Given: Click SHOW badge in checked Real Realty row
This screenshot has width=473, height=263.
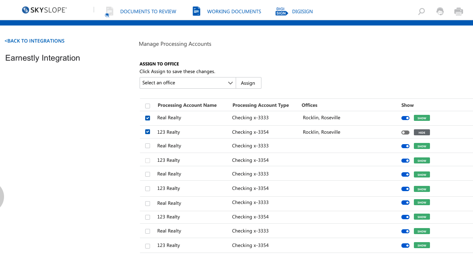Looking at the screenshot, I should point(422,118).
